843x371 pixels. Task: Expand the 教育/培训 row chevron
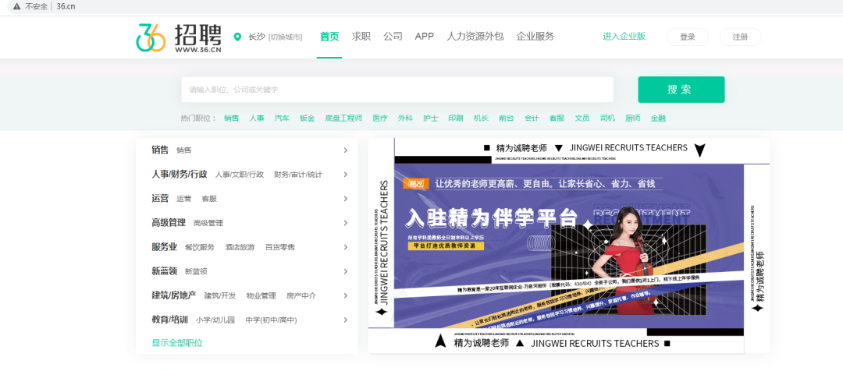[346, 320]
